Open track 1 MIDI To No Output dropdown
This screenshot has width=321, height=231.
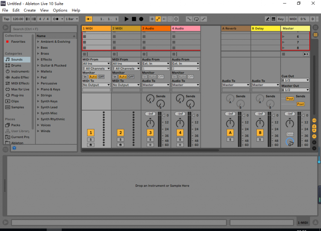click(x=96, y=85)
